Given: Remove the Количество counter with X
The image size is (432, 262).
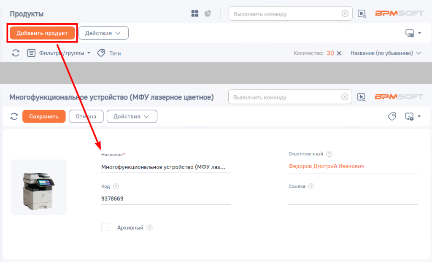Looking at the screenshot, I should (339, 53).
